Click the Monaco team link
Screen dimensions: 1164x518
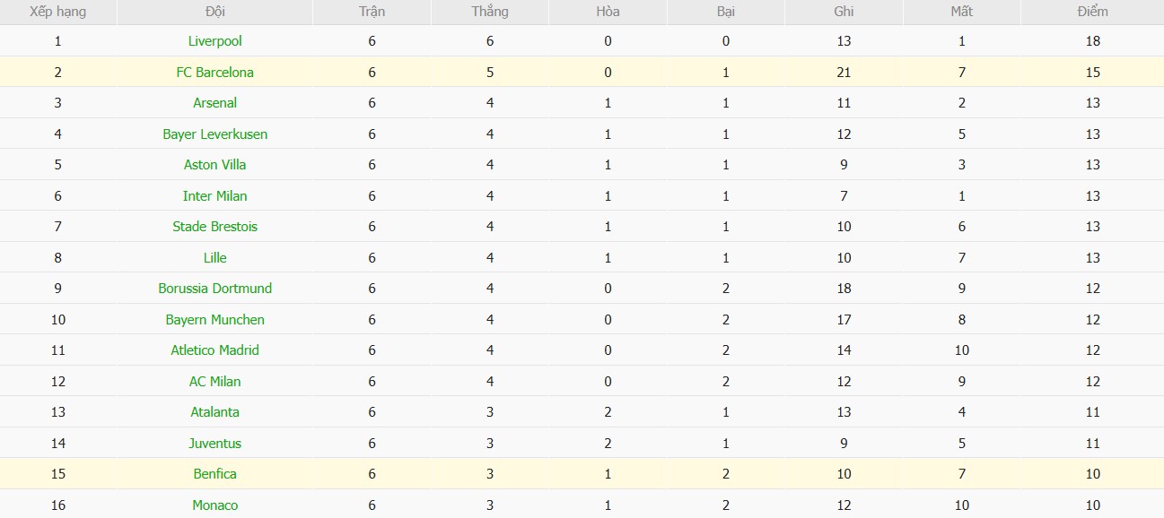[x=215, y=505]
